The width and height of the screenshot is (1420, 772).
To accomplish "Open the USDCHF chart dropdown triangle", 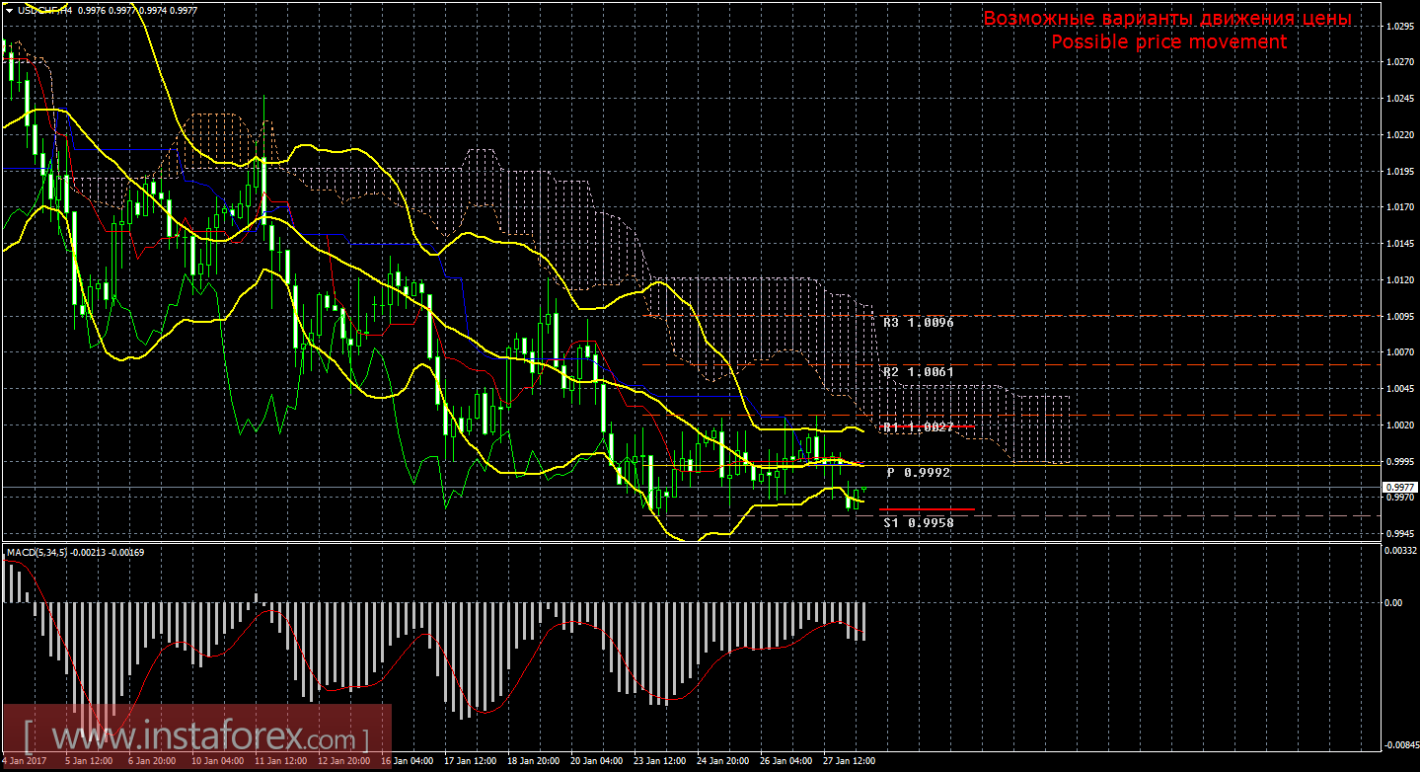I will point(8,10).
